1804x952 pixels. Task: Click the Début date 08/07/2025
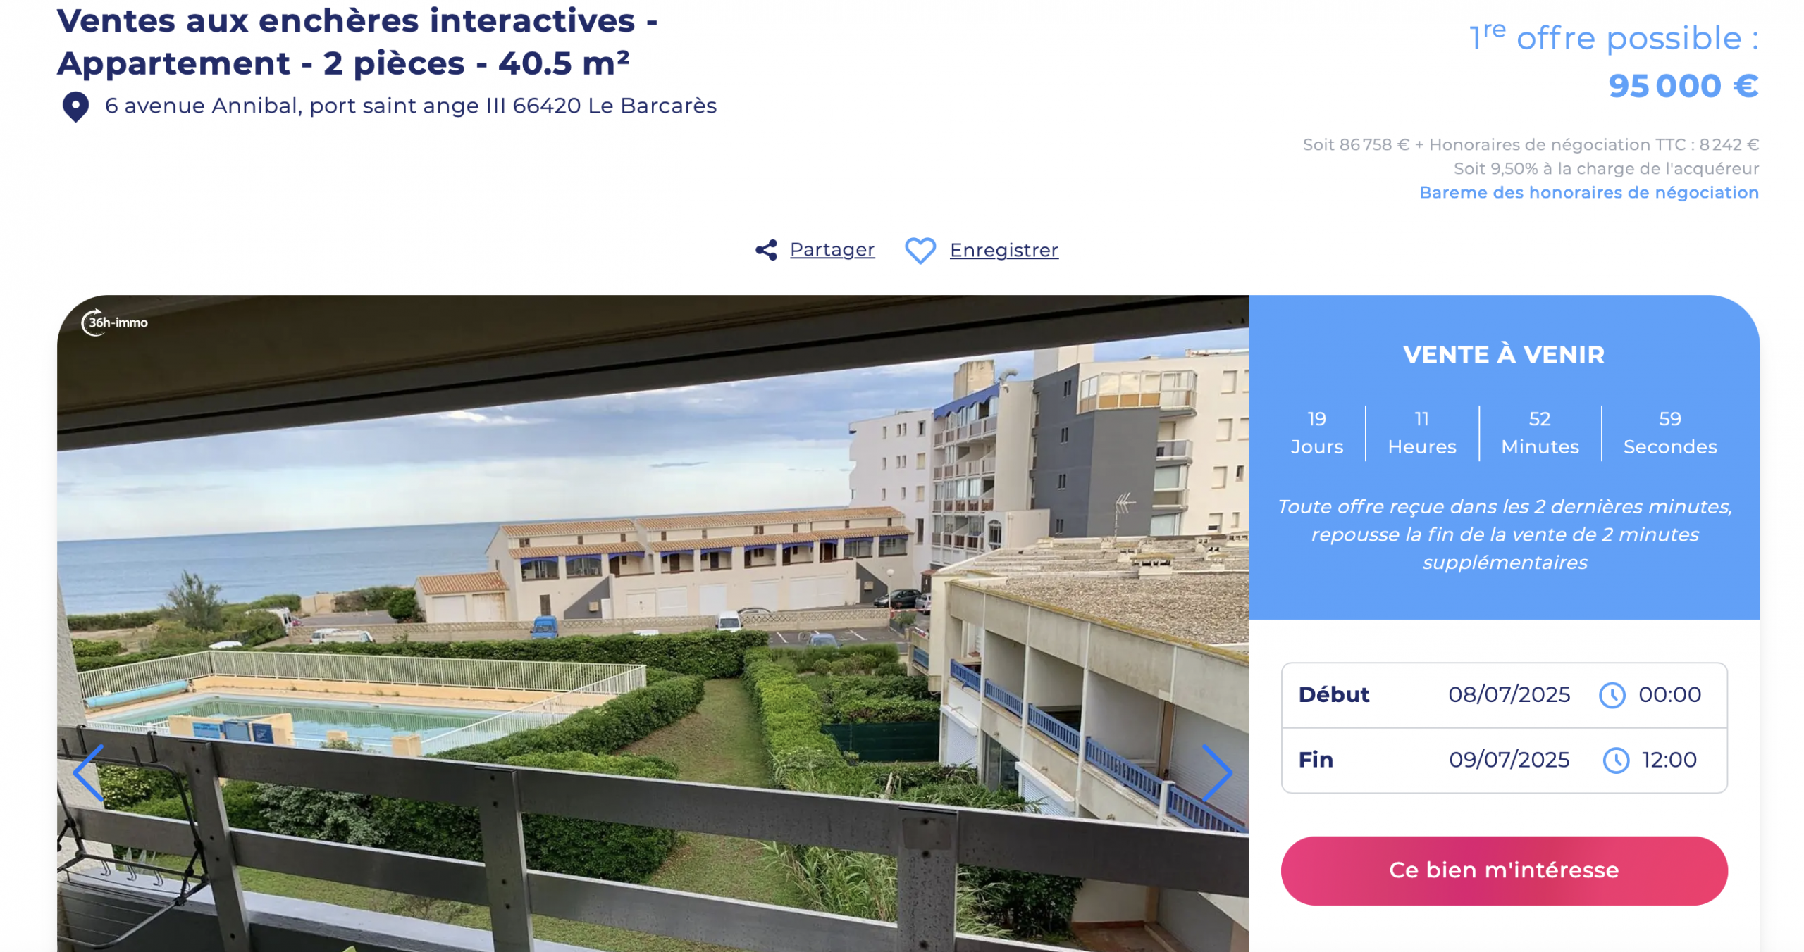click(1509, 694)
